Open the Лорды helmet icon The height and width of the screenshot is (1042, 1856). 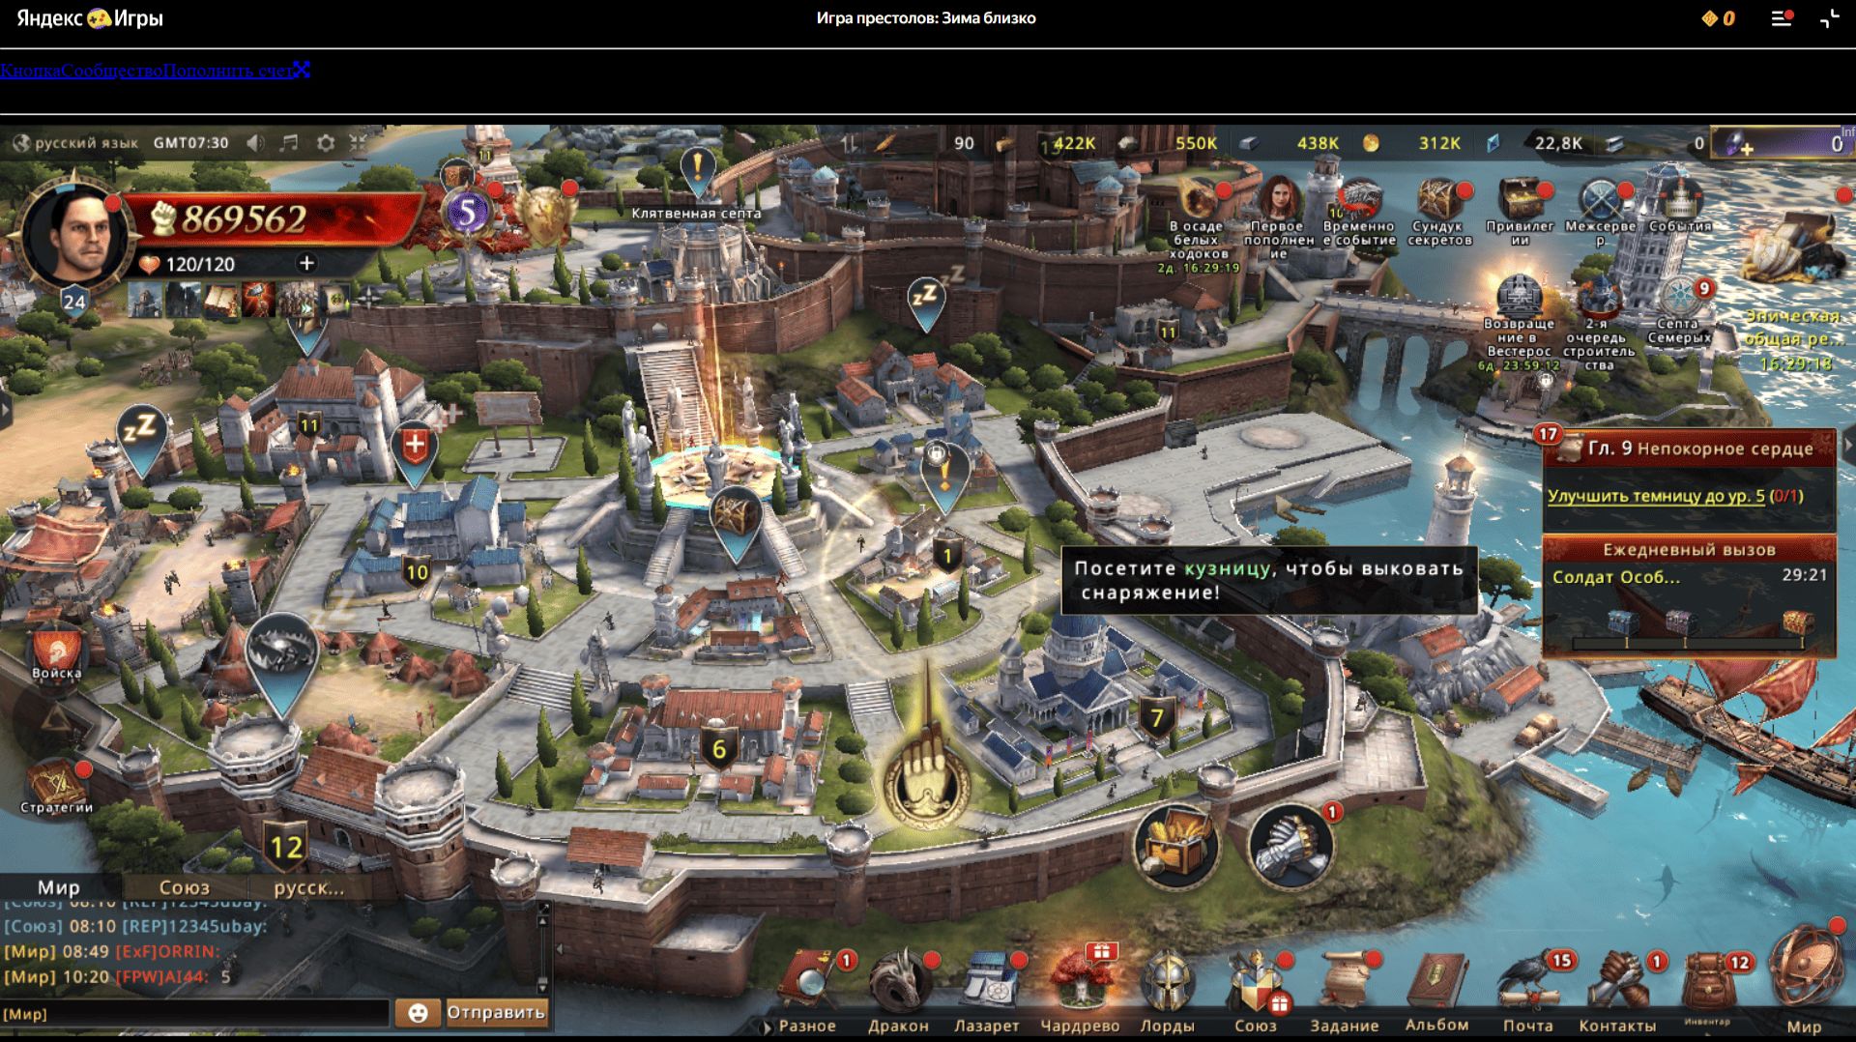1167,983
